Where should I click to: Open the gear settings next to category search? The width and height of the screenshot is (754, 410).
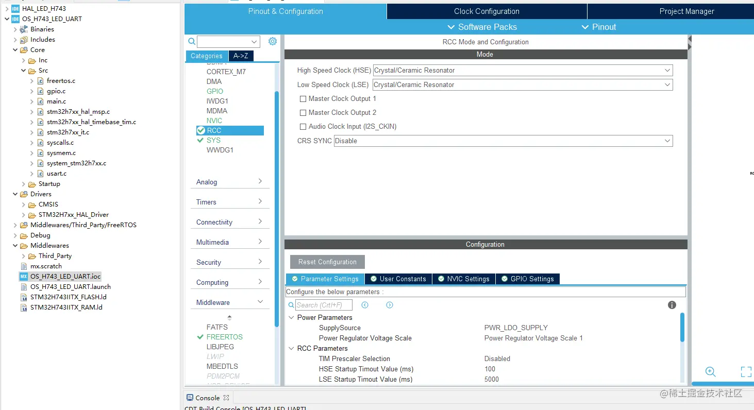[x=273, y=41]
